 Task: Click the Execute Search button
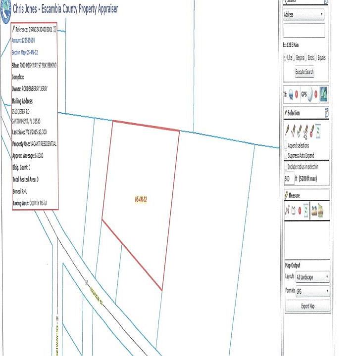tap(305, 72)
